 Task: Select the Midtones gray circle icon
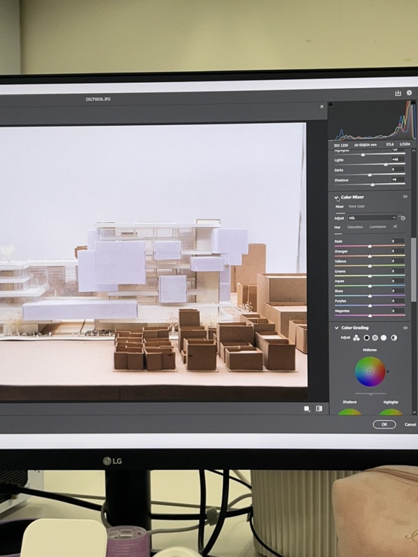(x=375, y=337)
